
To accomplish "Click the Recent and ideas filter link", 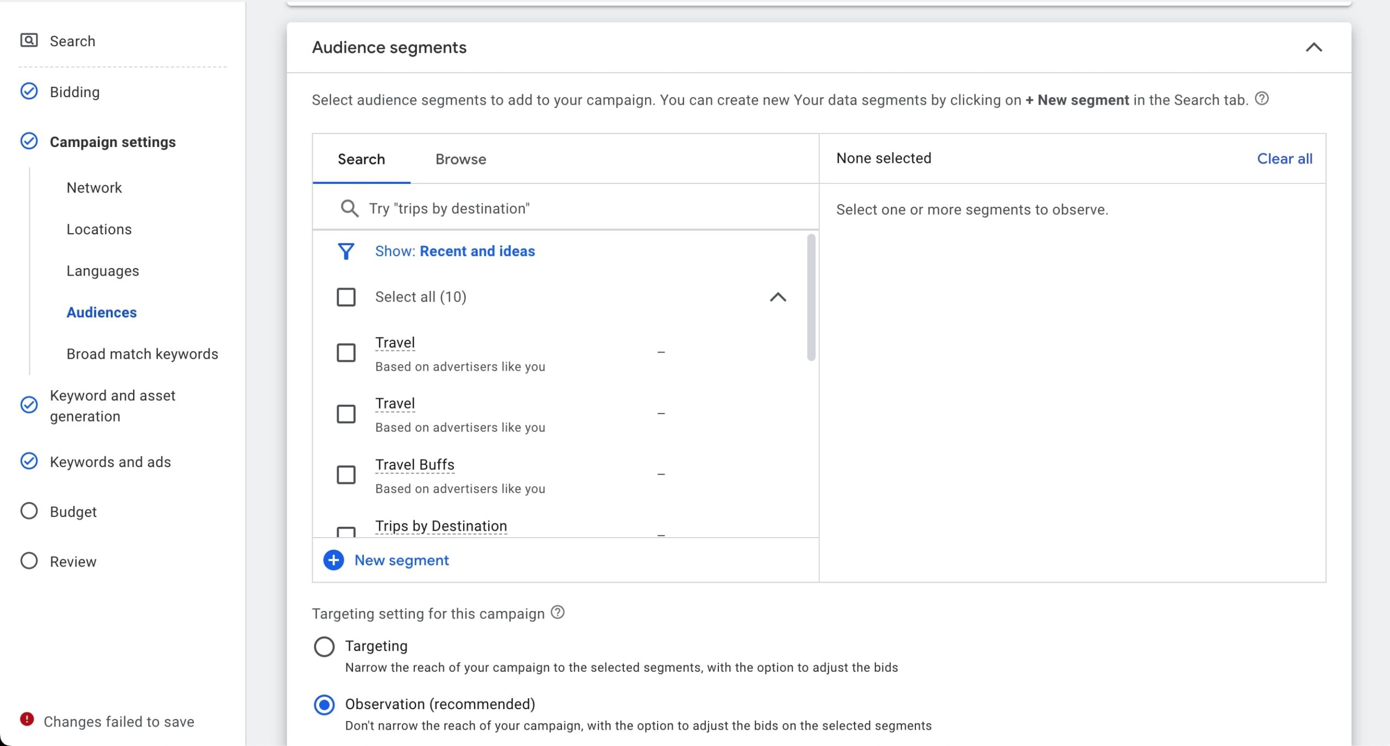I will [x=477, y=251].
